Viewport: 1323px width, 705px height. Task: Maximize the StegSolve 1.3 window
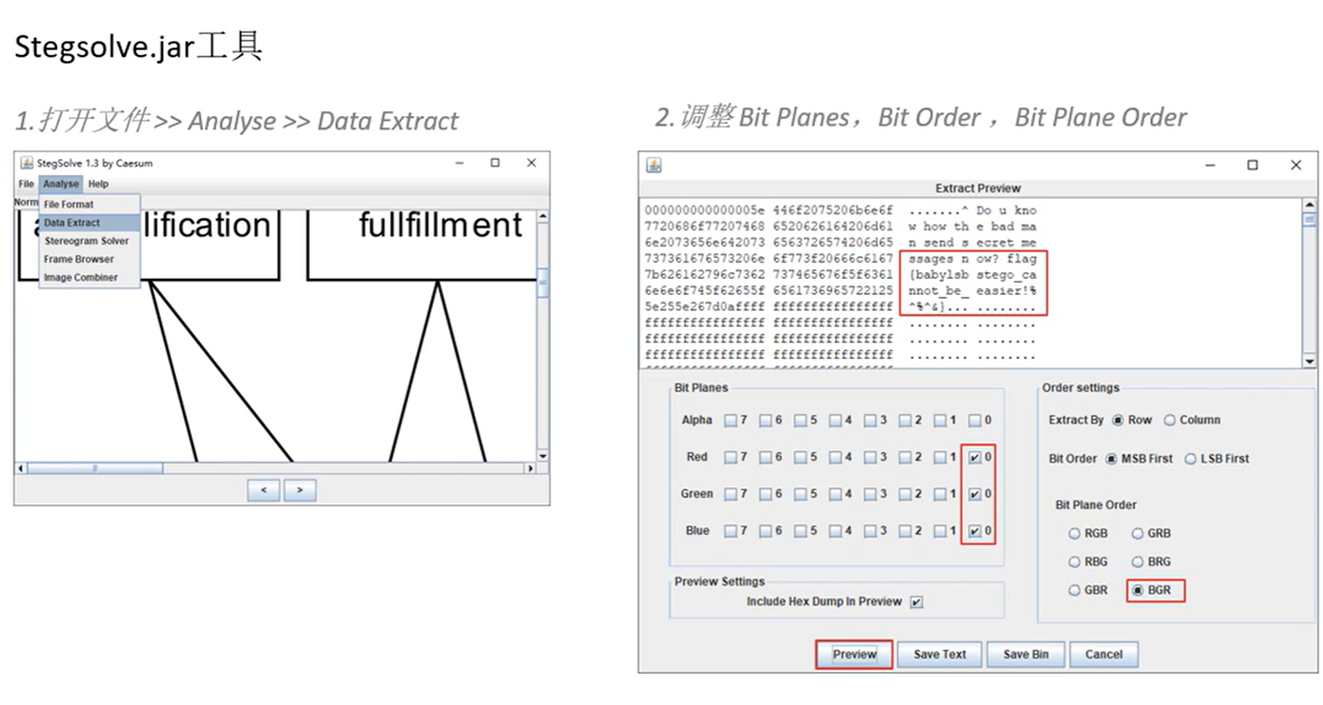tap(495, 163)
